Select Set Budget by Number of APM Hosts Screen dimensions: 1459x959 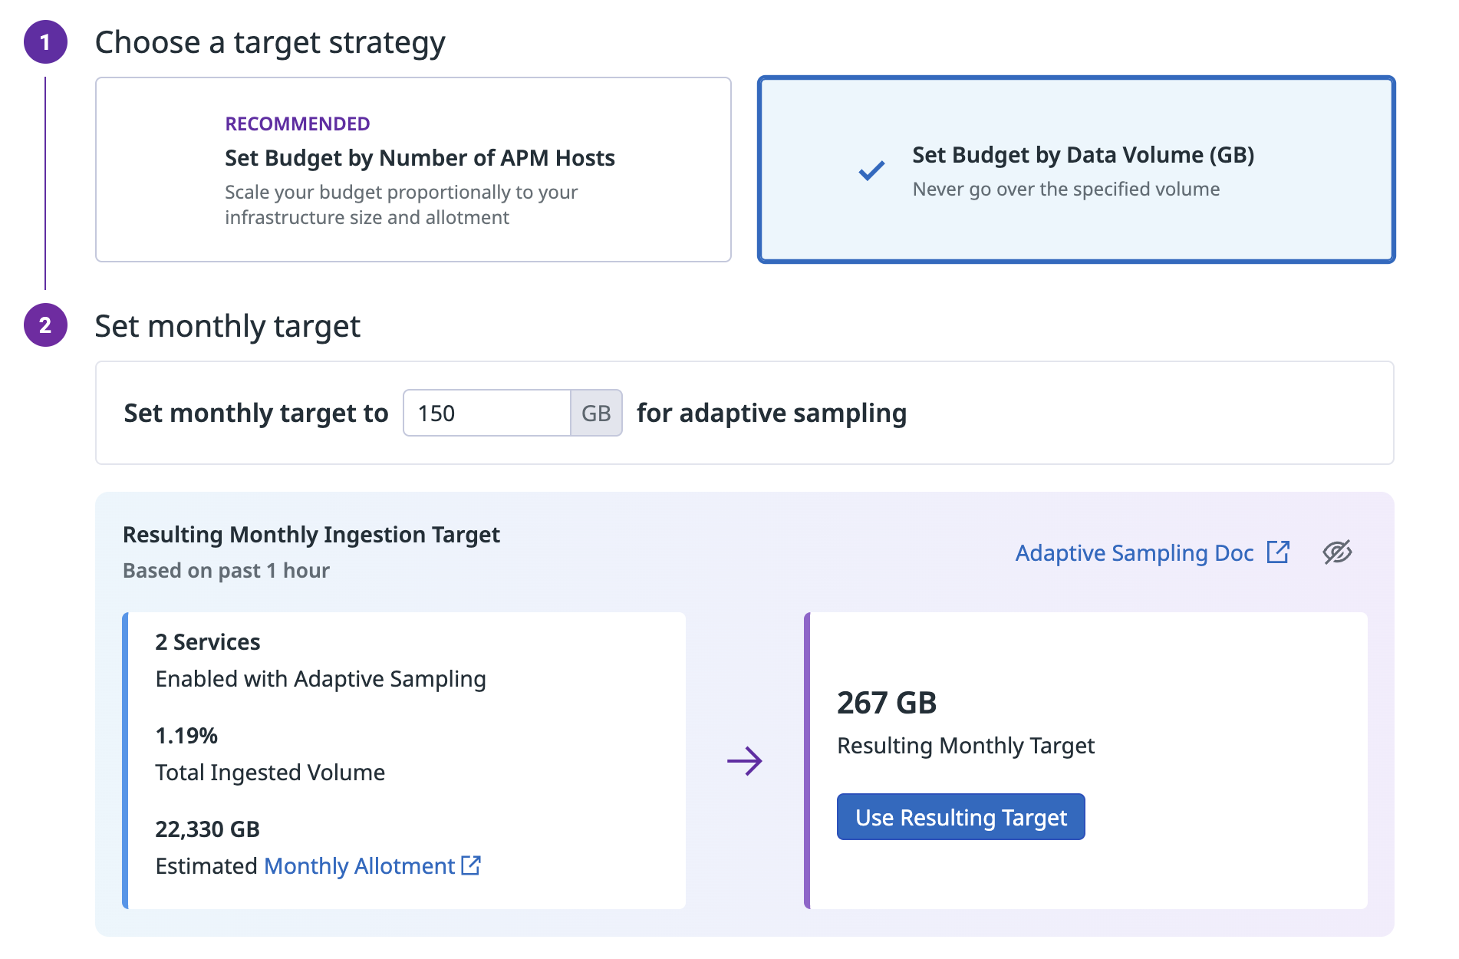coord(413,170)
